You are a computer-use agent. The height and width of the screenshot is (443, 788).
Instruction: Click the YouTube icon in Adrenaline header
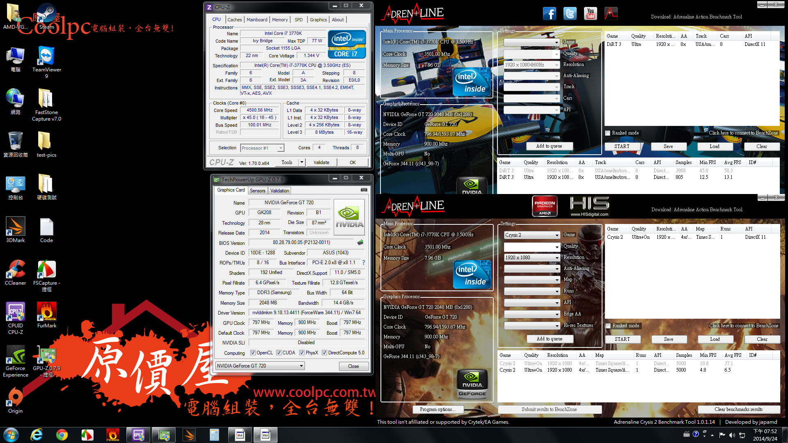591,14
